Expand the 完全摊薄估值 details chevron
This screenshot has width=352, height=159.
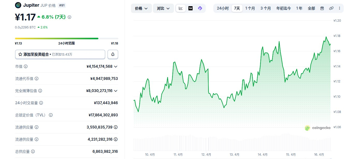[x=116, y=91]
